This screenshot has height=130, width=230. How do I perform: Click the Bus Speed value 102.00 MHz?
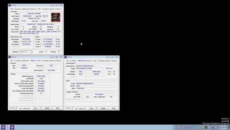coord(26,44)
